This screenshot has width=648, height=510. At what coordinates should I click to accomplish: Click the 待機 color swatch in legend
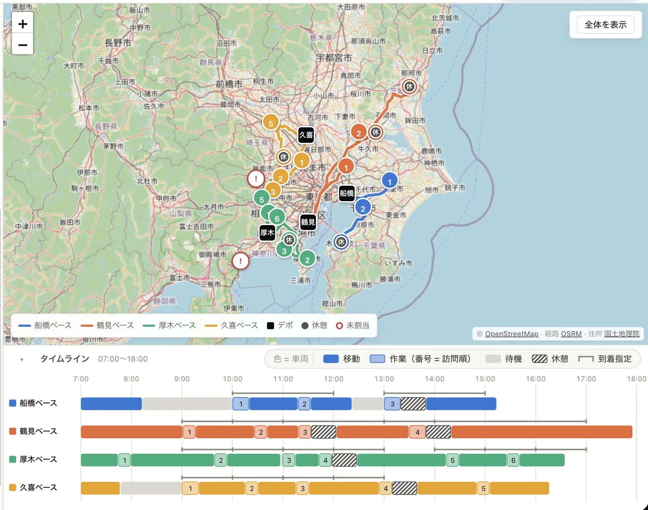click(493, 359)
